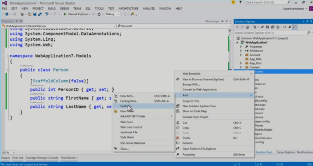Select the App_Data folder in Solution Explorer

point(255,59)
